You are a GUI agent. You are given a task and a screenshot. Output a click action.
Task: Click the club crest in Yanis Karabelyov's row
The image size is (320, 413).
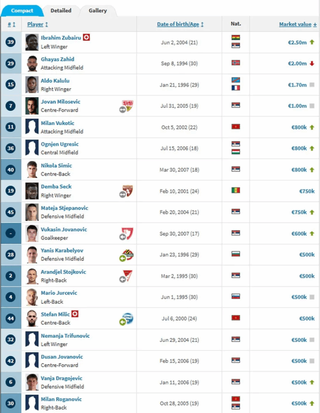[127, 255]
